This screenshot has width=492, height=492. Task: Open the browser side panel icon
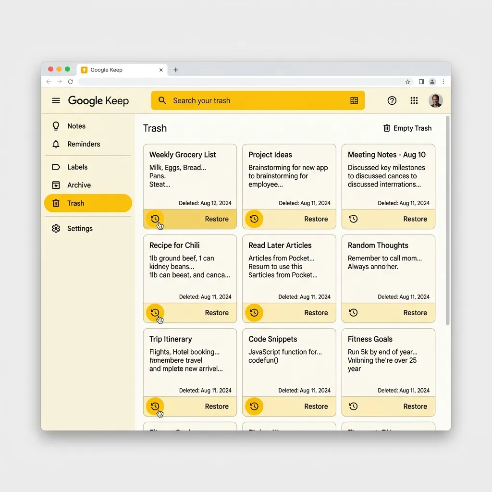click(x=421, y=82)
